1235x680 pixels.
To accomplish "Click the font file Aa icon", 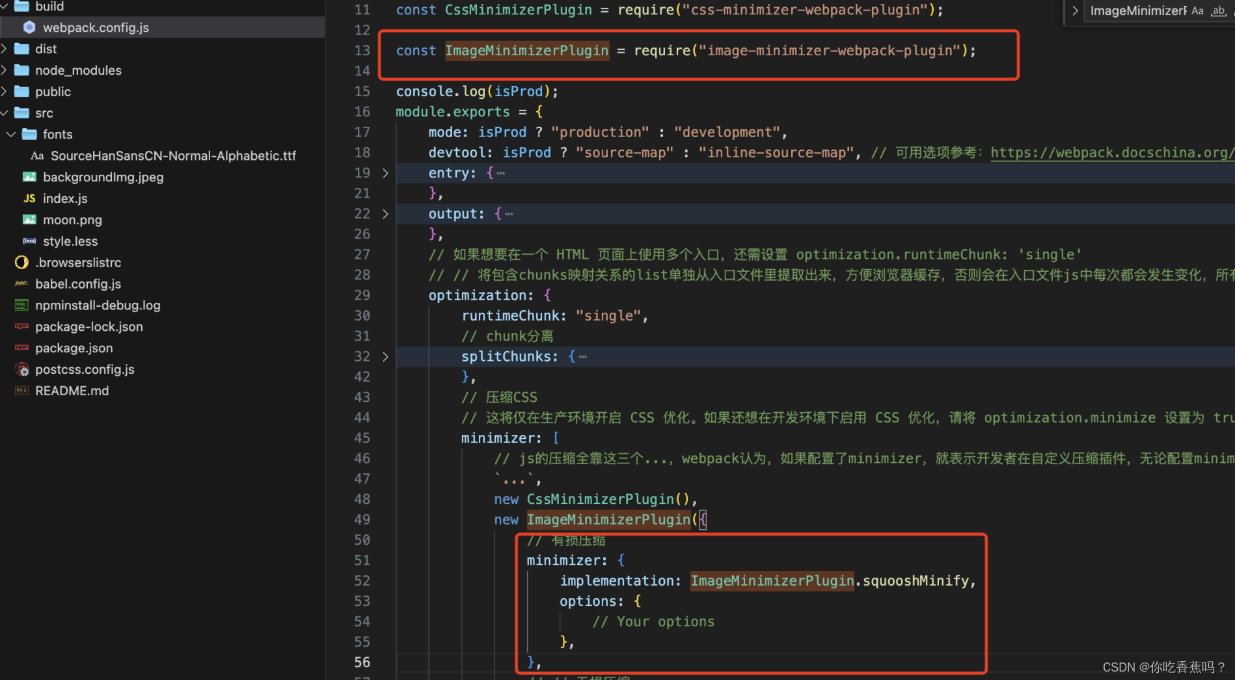I will (37, 156).
